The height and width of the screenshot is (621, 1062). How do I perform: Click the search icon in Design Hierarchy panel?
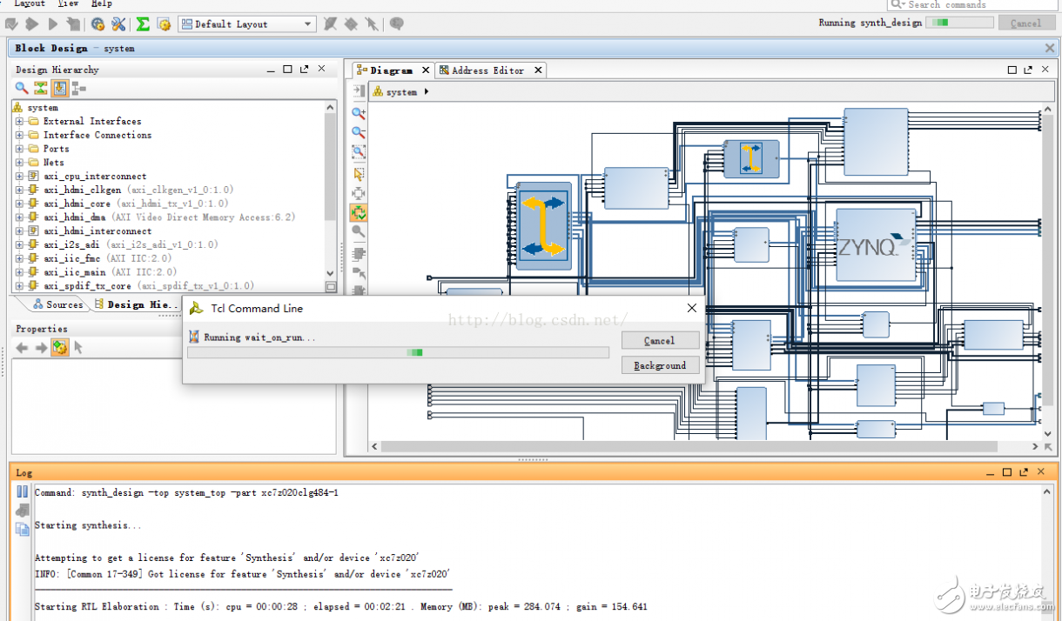click(22, 88)
